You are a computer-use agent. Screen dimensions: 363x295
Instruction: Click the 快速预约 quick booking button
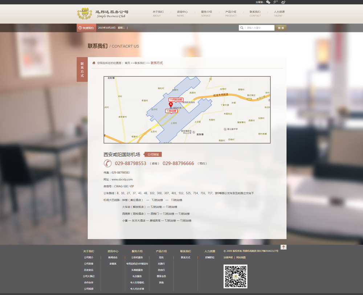[x=86, y=28]
